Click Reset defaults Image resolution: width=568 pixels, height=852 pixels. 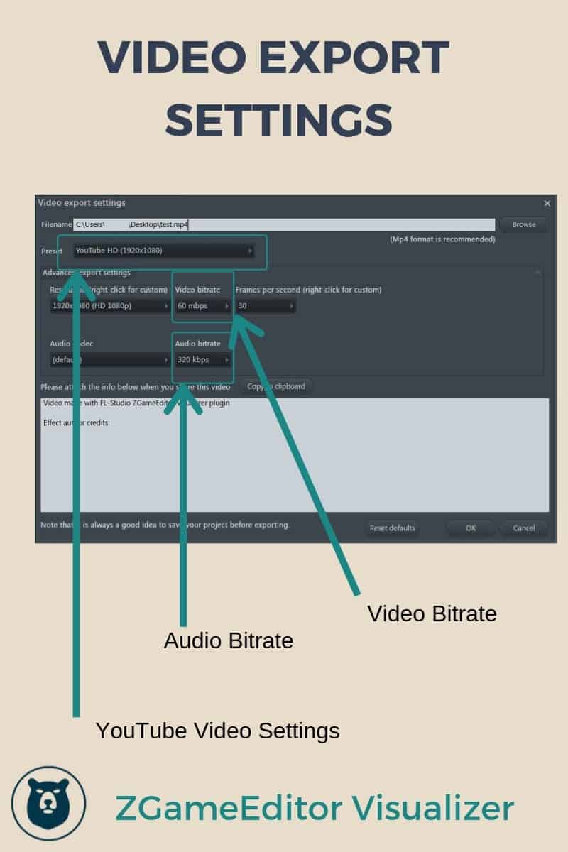point(391,528)
